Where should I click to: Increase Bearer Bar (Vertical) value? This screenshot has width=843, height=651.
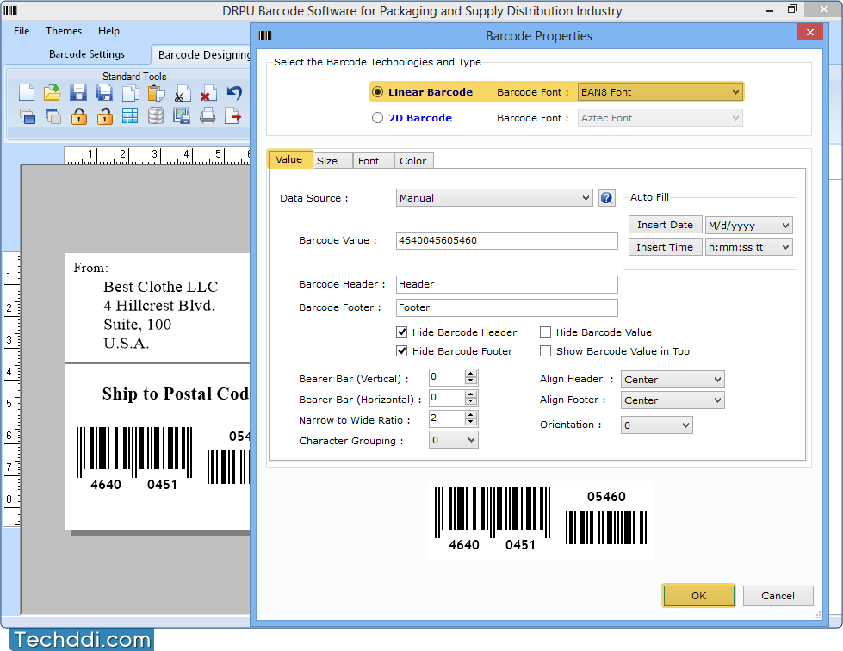tap(471, 374)
